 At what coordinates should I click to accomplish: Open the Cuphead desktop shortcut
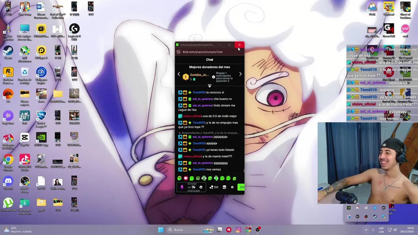coord(389,9)
